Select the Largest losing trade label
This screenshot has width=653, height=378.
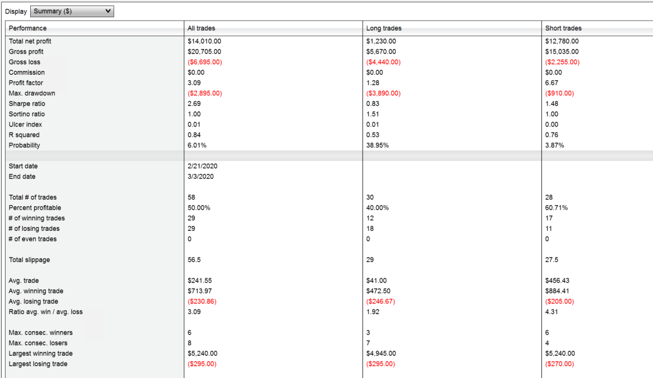coord(38,364)
